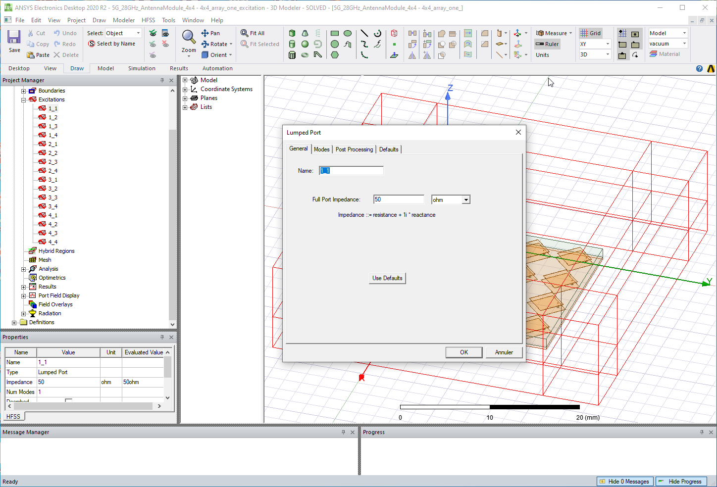Open the Defaults tab in dialog
The image size is (717, 487).
point(389,149)
